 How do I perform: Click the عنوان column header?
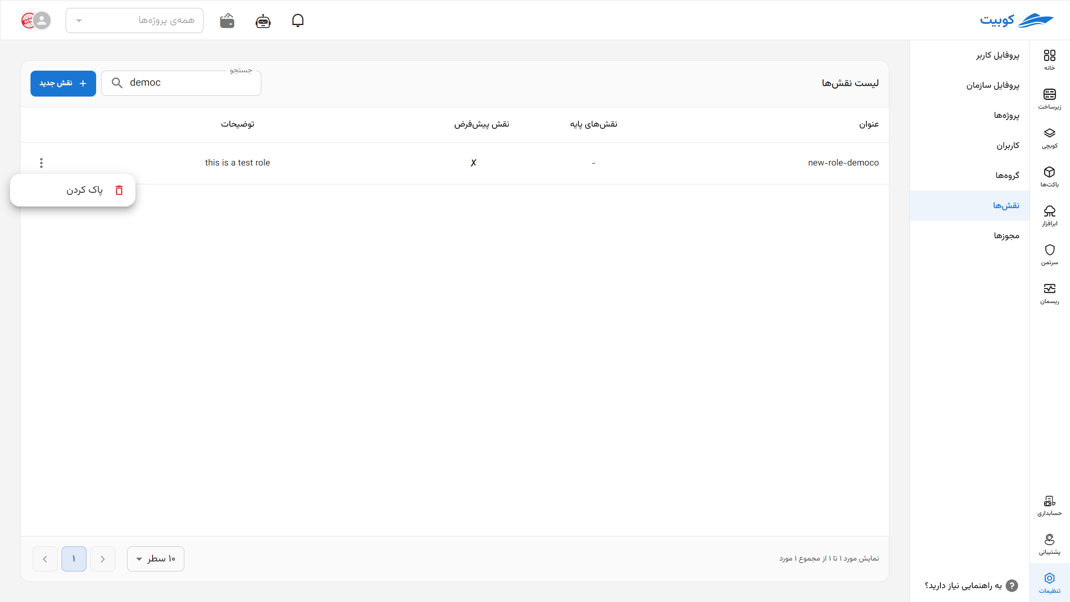tap(869, 124)
